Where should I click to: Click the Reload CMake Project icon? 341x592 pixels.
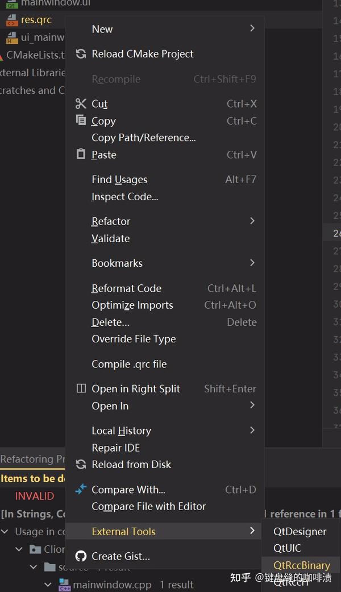tap(81, 54)
